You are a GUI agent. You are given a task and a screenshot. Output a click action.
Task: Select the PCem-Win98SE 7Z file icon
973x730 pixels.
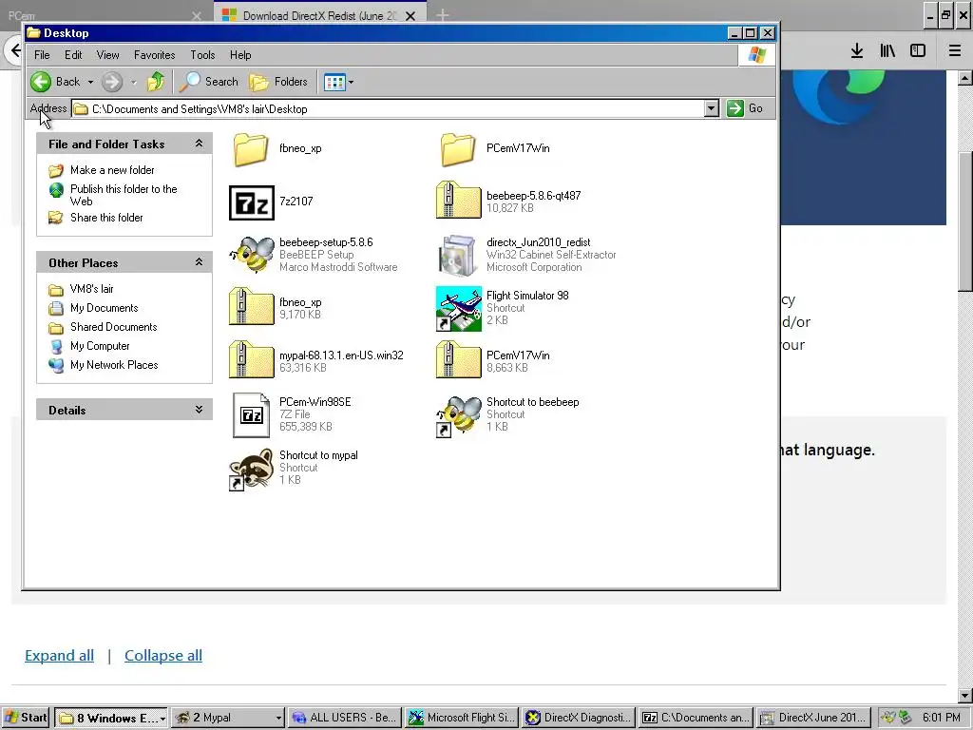[x=251, y=414]
